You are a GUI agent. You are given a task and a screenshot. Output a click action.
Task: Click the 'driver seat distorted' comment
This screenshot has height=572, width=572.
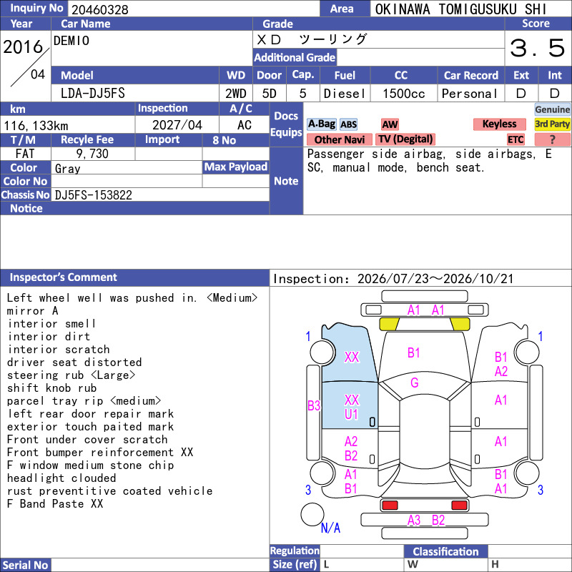(74, 363)
